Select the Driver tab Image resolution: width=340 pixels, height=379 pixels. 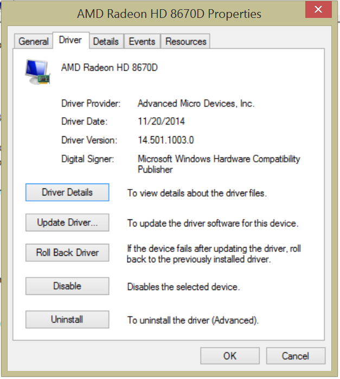70,40
